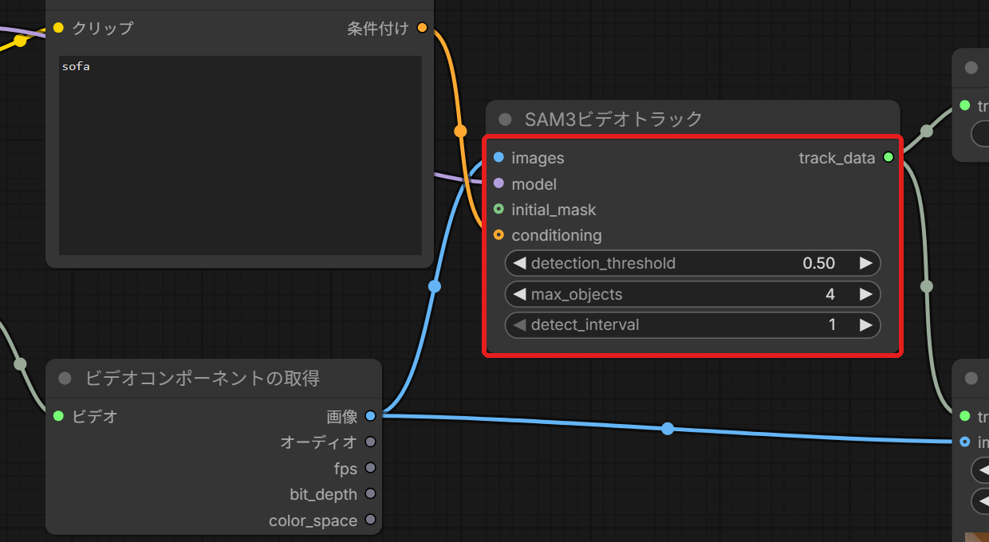Click the ビデオコンポーネントの取得 node title

tap(203, 378)
